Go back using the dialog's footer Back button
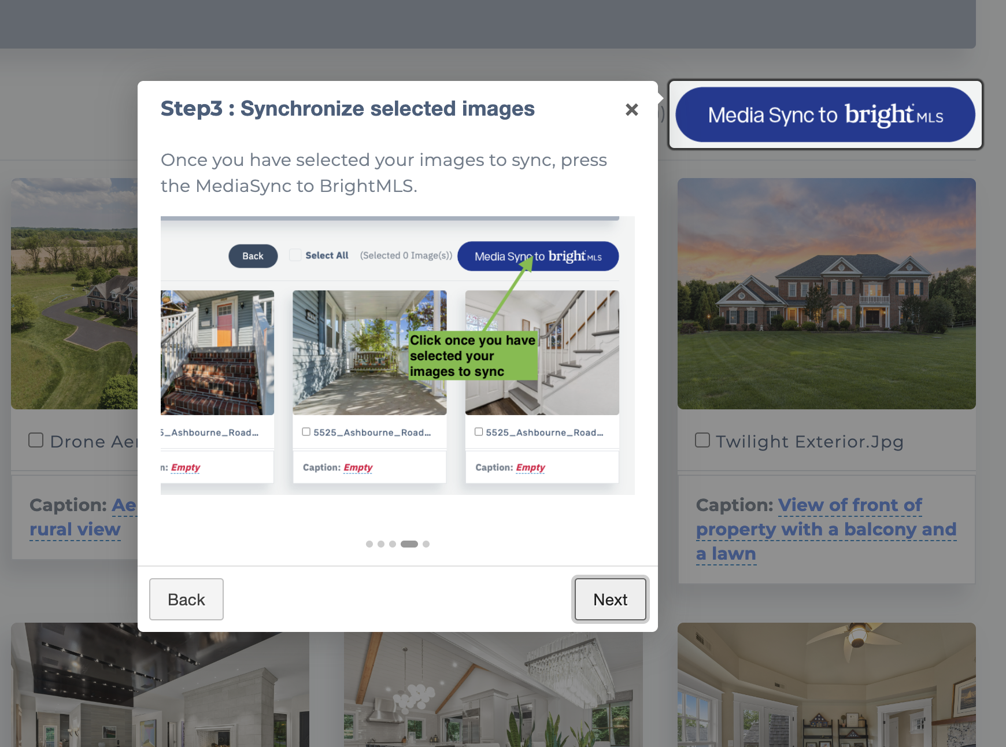 point(186,600)
